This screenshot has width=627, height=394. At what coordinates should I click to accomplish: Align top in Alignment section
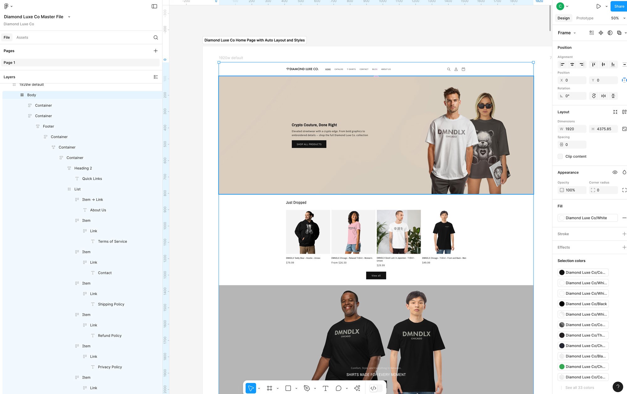click(x=593, y=64)
